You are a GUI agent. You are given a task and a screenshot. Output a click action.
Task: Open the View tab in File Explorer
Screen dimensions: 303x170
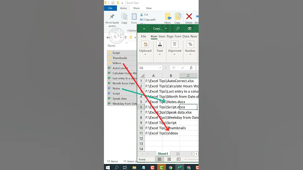coord(149,8)
